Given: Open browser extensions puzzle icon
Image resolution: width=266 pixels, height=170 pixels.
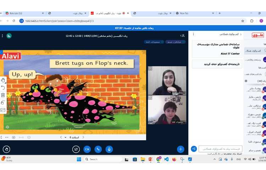Looking at the screenshot, I should [252, 21].
